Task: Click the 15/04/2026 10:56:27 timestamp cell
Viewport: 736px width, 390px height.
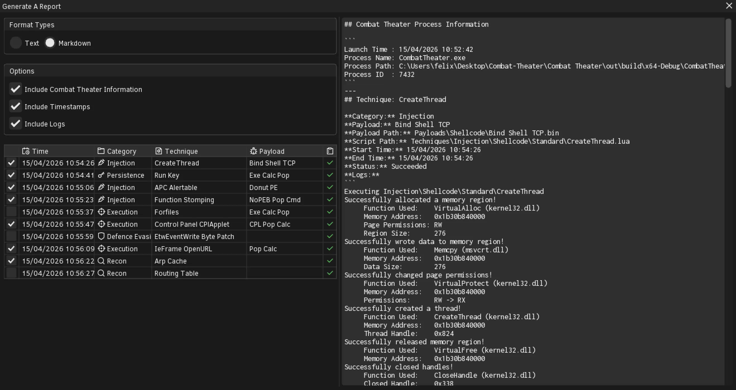Action: click(x=57, y=273)
